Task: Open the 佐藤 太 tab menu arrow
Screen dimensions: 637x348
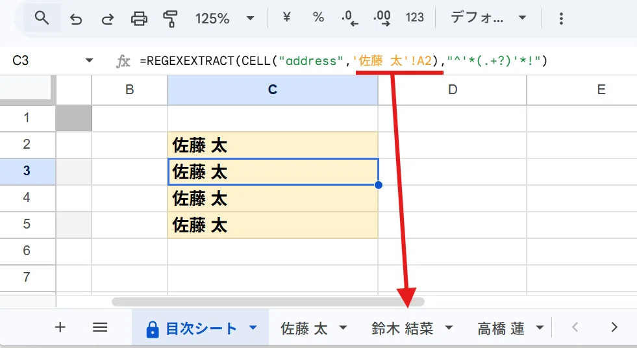Action: tap(343, 328)
